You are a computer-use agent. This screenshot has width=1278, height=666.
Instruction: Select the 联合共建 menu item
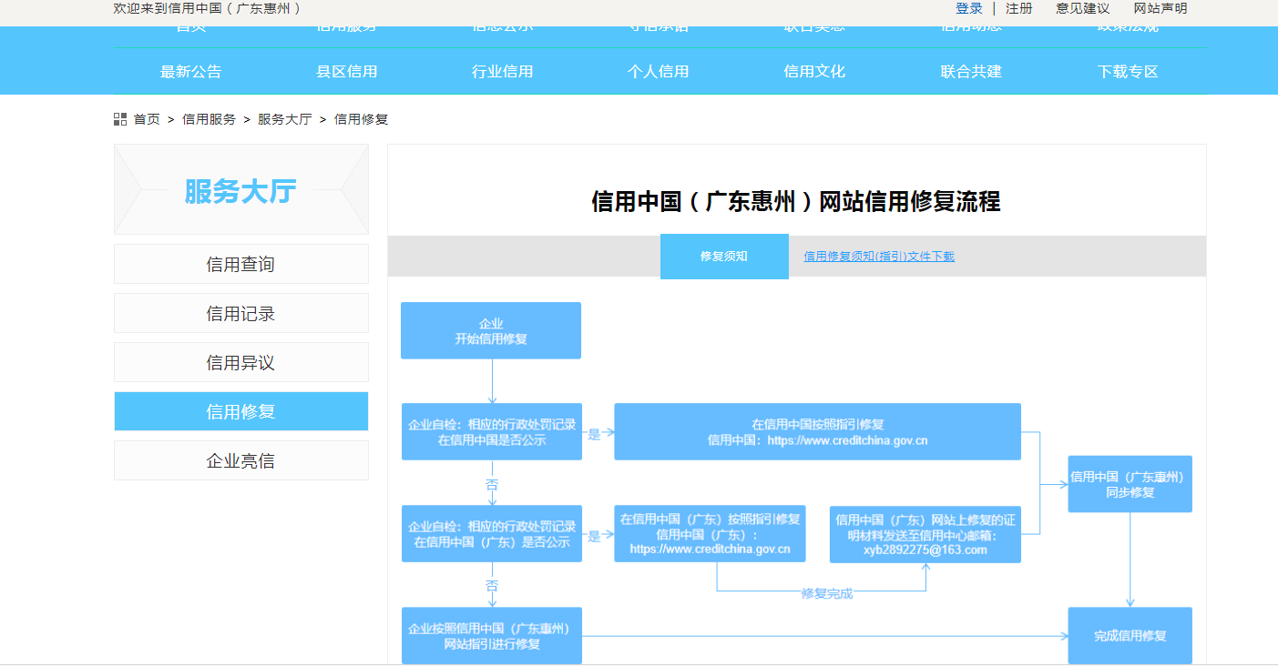[972, 72]
